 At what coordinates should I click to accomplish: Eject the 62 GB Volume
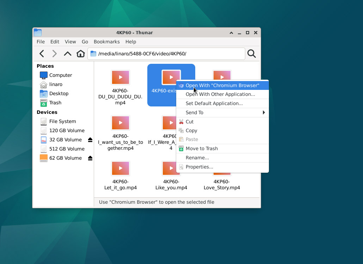click(x=90, y=158)
